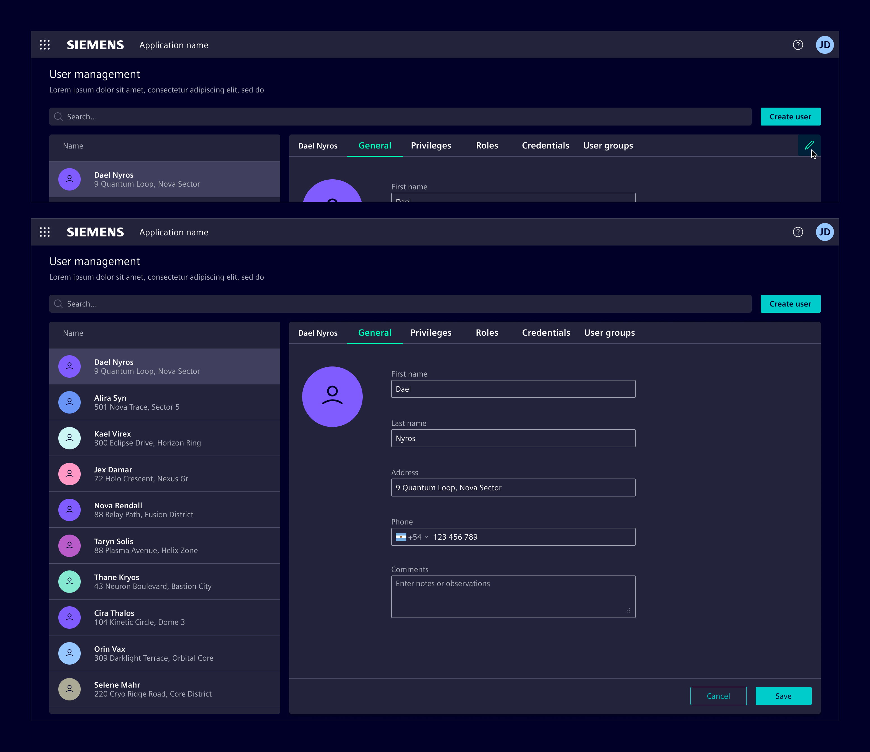This screenshot has width=870, height=752.
Task: Click Selene Mahr's tan avatar icon
Action: (70, 689)
